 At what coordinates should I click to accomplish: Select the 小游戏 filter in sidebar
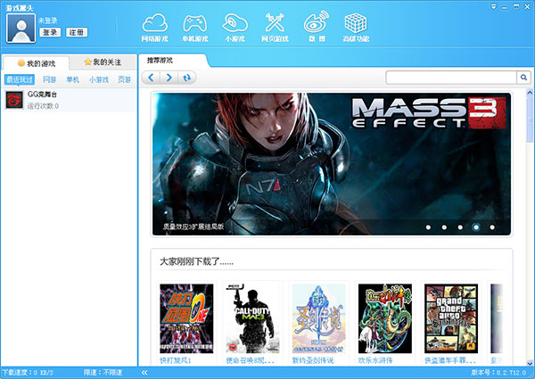click(x=99, y=79)
